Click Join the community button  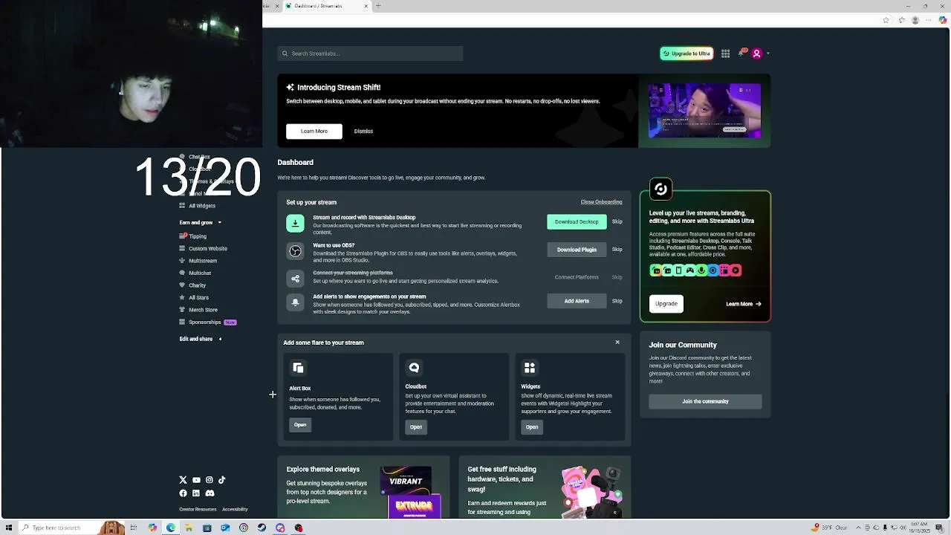click(x=705, y=401)
